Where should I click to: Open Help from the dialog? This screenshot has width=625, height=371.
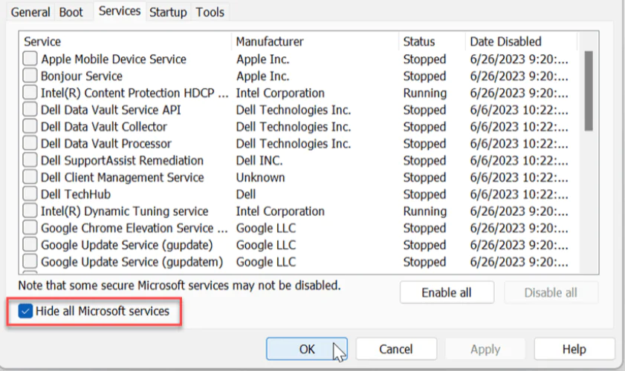[574, 349]
